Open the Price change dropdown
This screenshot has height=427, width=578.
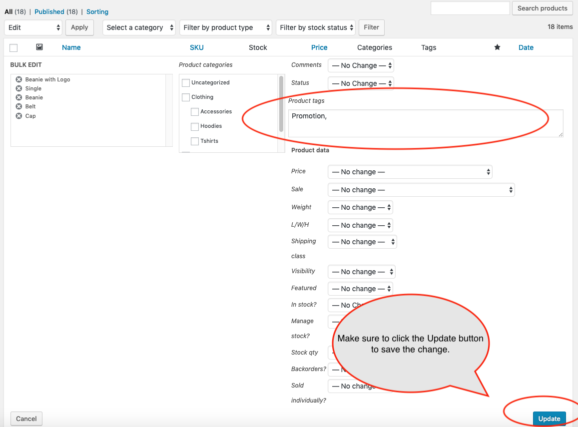(x=410, y=171)
